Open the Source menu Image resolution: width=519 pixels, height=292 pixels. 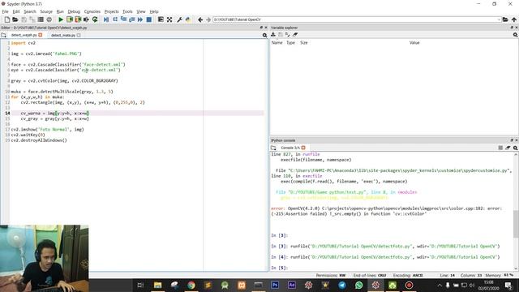click(46, 11)
